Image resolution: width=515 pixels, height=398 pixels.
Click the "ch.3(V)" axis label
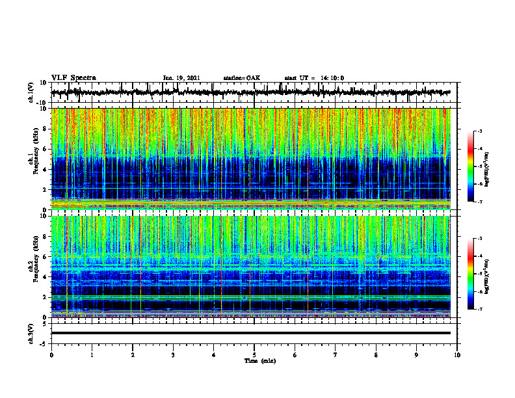pos(31,334)
